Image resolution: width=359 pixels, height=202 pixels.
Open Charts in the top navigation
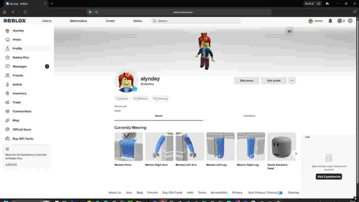click(x=47, y=21)
